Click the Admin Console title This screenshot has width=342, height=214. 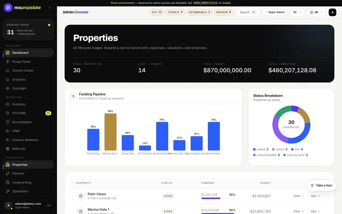pyautogui.click(x=75, y=12)
